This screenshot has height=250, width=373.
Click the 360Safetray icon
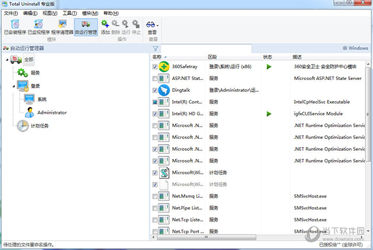pyautogui.click(x=164, y=67)
